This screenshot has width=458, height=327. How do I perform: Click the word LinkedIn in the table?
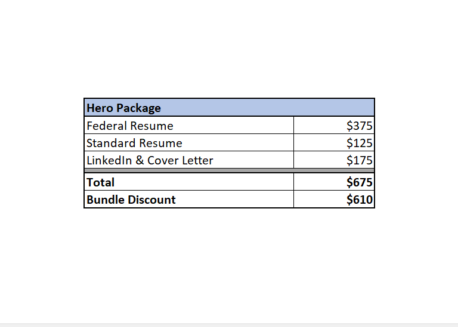tap(109, 160)
